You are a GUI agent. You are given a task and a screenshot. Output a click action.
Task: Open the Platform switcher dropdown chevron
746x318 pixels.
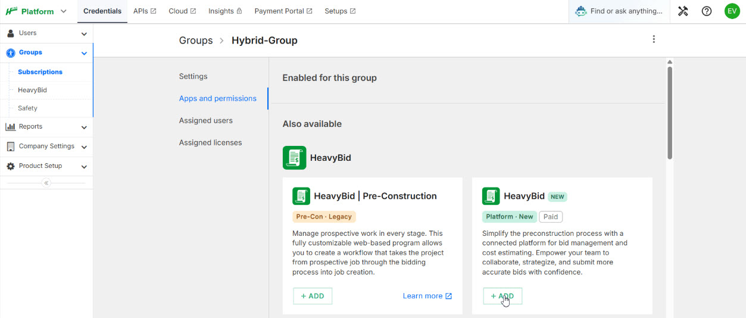(64, 11)
